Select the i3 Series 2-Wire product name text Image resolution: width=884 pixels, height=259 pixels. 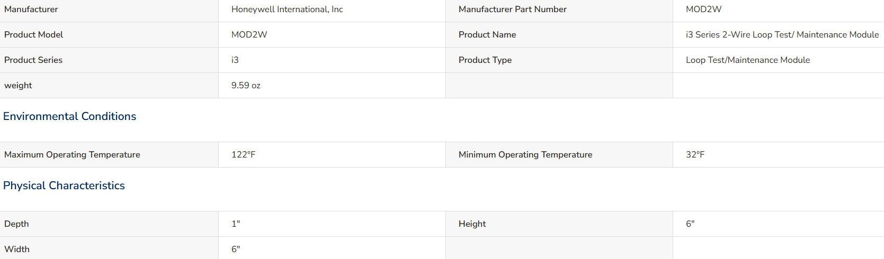(x=782, y=35)
